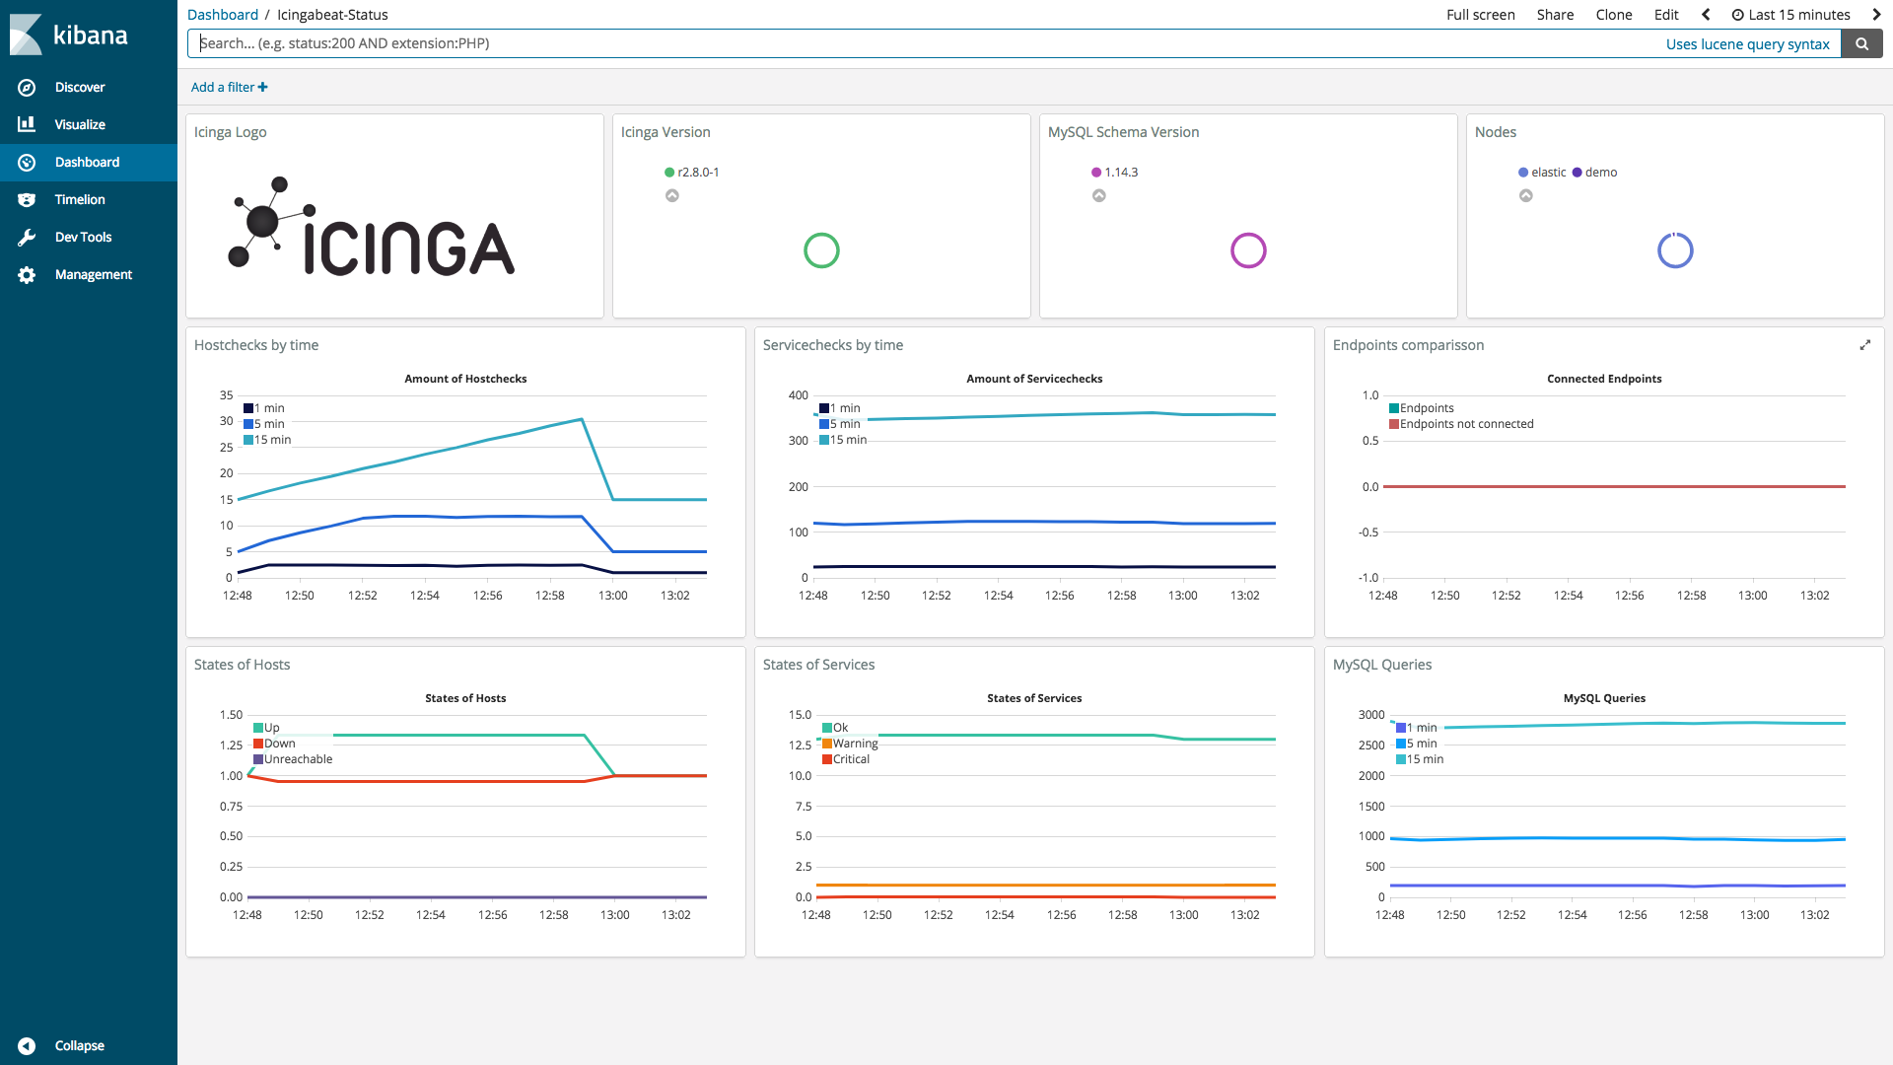Screen dimensions: 1893x1065
Task: Toggle Down series in States of Hosts
Action: 274,744
